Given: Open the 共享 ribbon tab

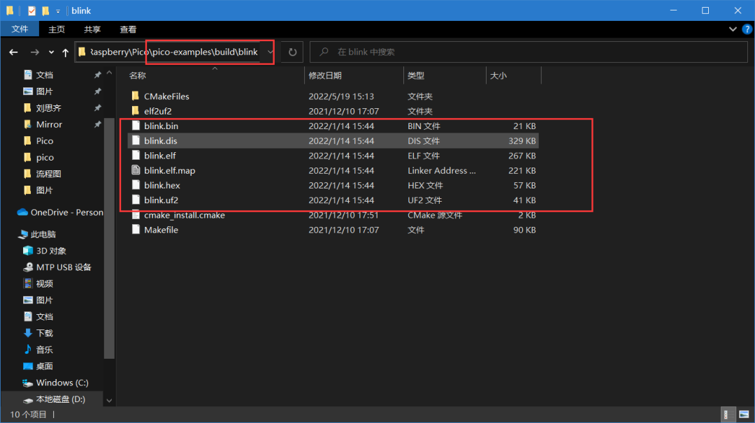Looking at the screenshot, I should pyautogui.click(x=92, y=29).
